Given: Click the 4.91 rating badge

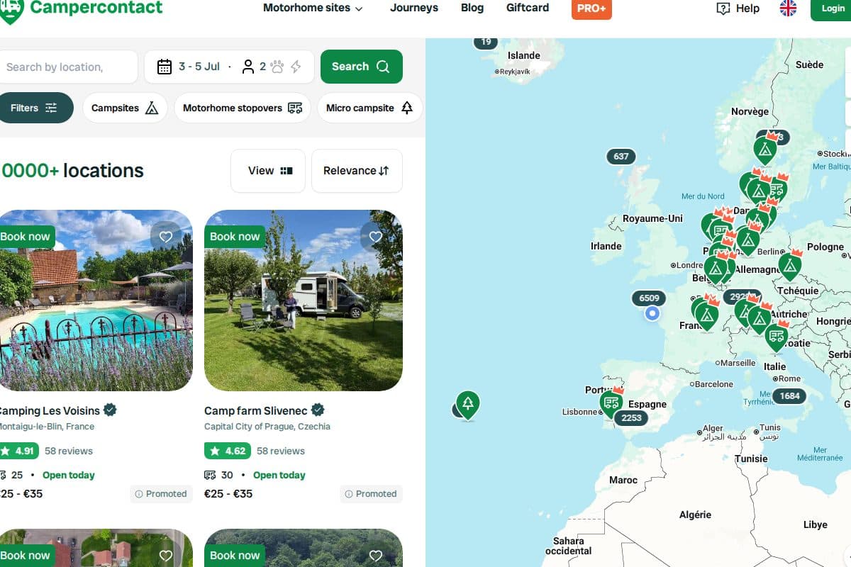Looking at the screenshot, I should [18, 451].
